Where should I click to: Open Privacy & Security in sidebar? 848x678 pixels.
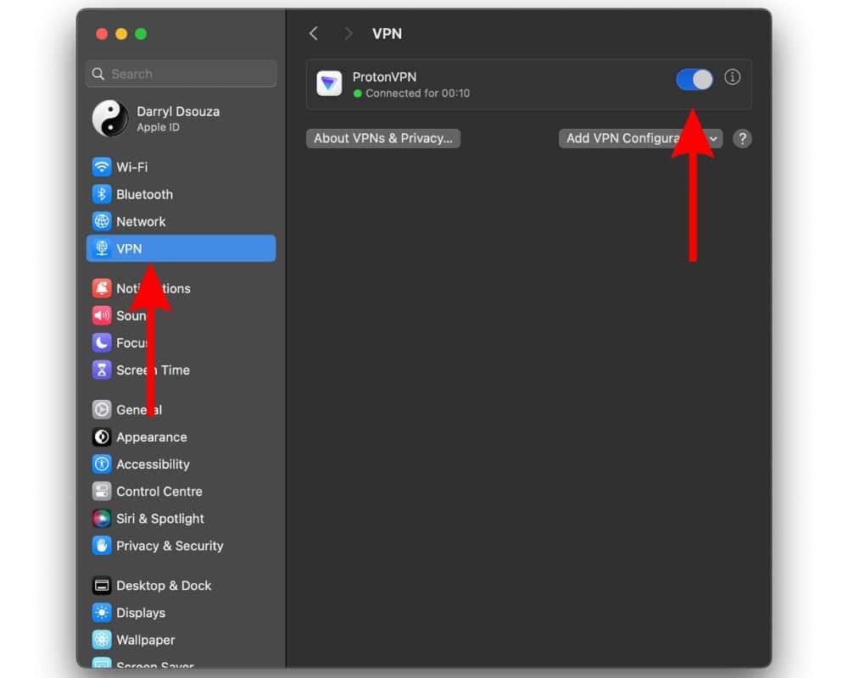pos(170,546)
